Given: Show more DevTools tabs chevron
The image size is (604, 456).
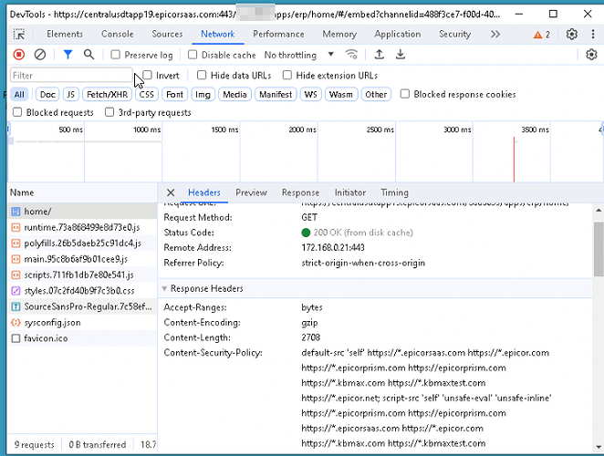Looking at the screenshot, I should [495, 35].
